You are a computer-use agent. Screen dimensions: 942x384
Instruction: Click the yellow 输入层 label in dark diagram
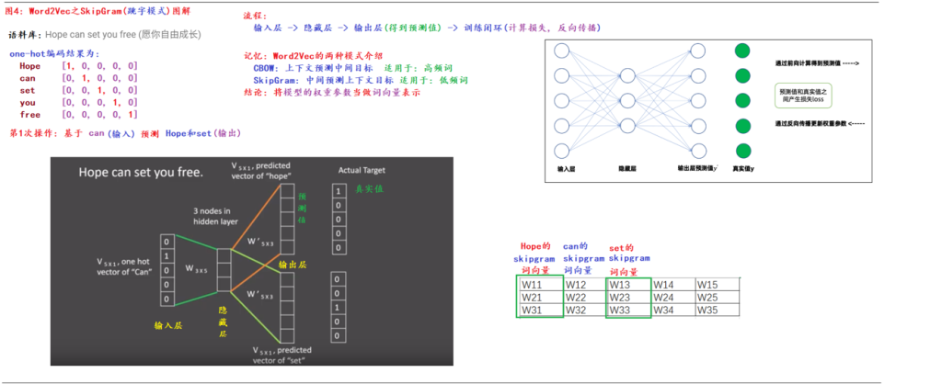coord(168,325)
